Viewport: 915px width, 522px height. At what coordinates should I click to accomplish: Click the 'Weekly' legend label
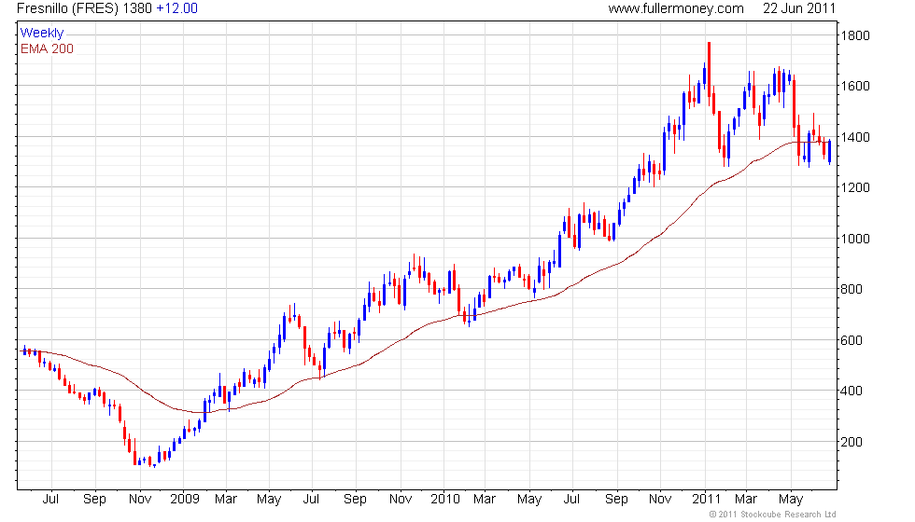(x=42, y=34)
